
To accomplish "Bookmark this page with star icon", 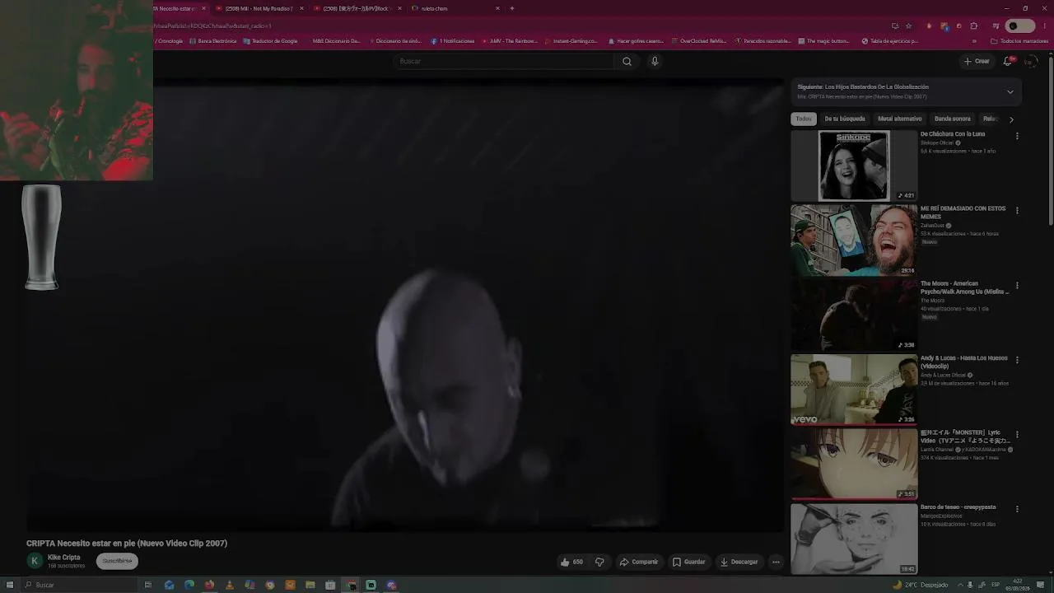I will [908, 26].
